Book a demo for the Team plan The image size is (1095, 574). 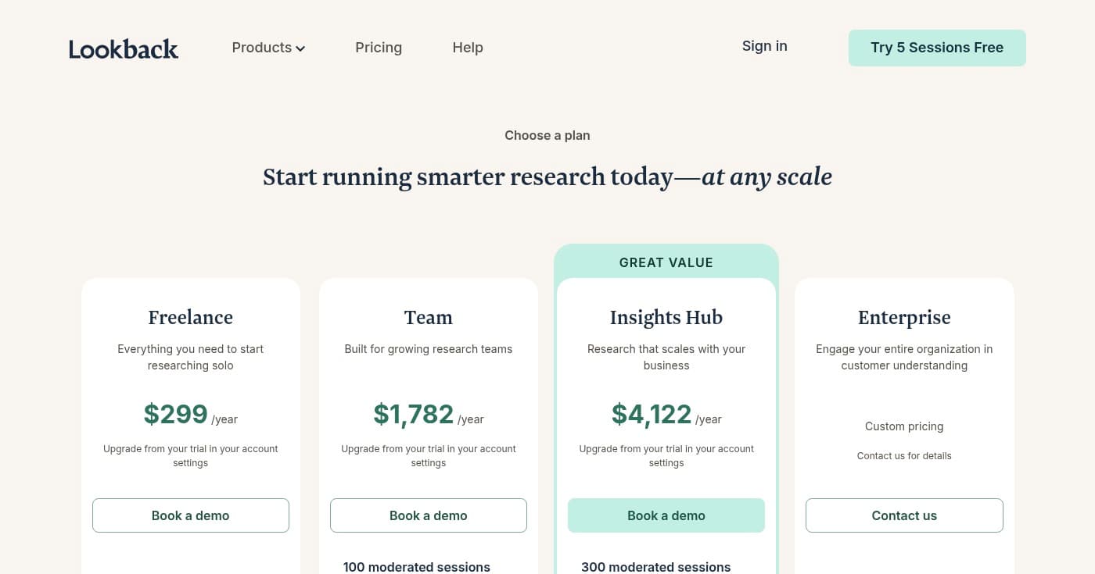pyautogui.click(x=428, y=515)
